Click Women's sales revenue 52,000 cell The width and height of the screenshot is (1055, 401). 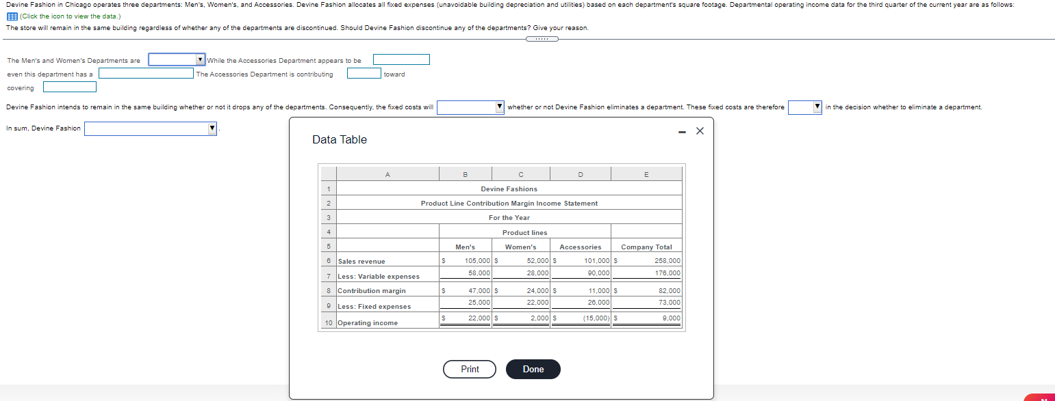520,261
